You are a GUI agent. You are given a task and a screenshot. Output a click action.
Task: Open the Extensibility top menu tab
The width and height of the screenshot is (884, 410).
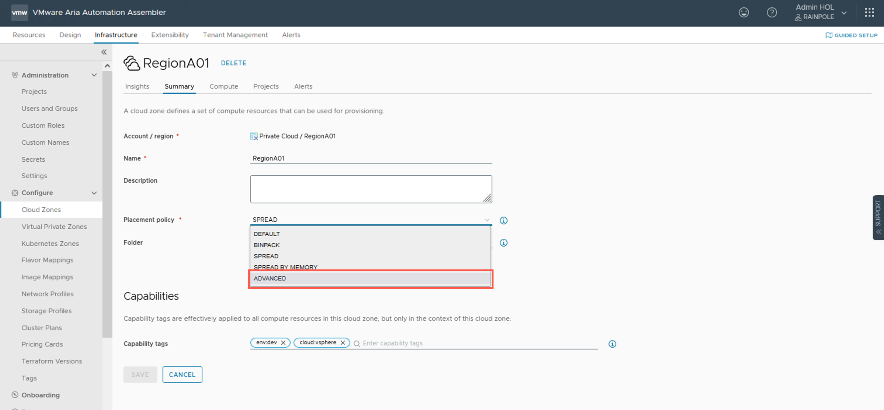(170, 35)
